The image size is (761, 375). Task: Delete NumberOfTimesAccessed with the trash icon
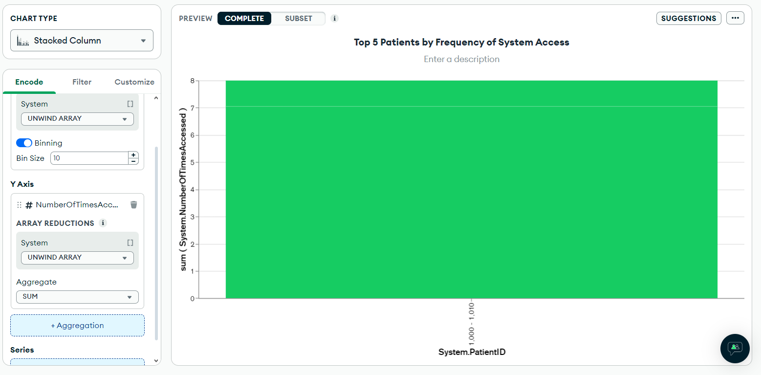[133, 204]
